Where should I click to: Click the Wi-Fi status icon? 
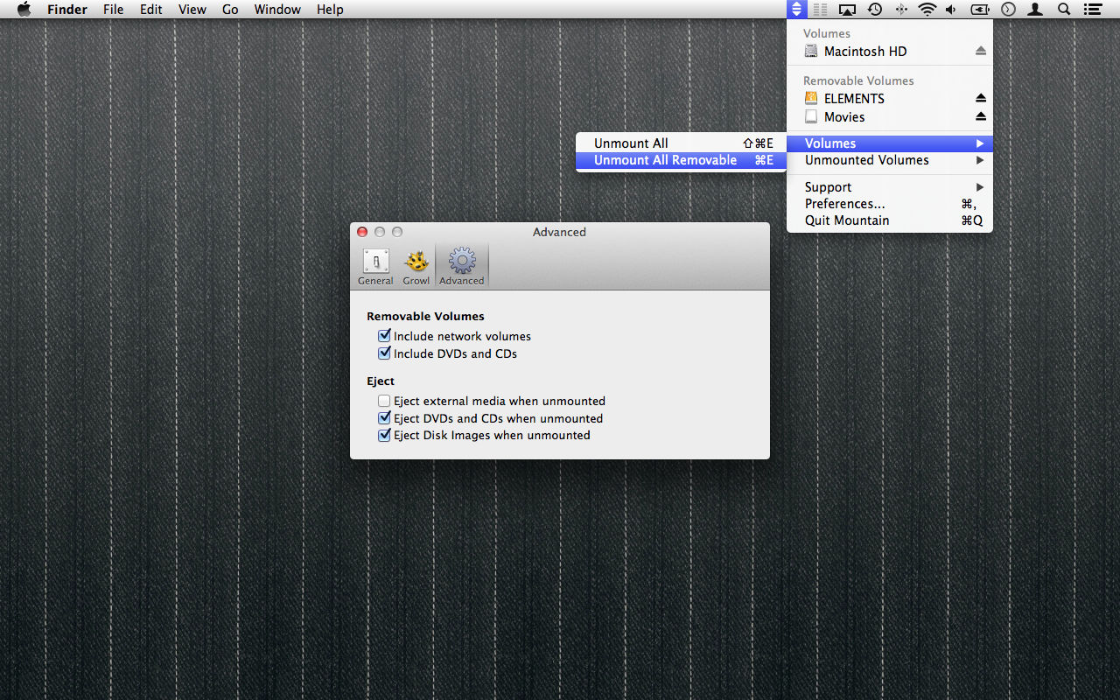point(927,10)
